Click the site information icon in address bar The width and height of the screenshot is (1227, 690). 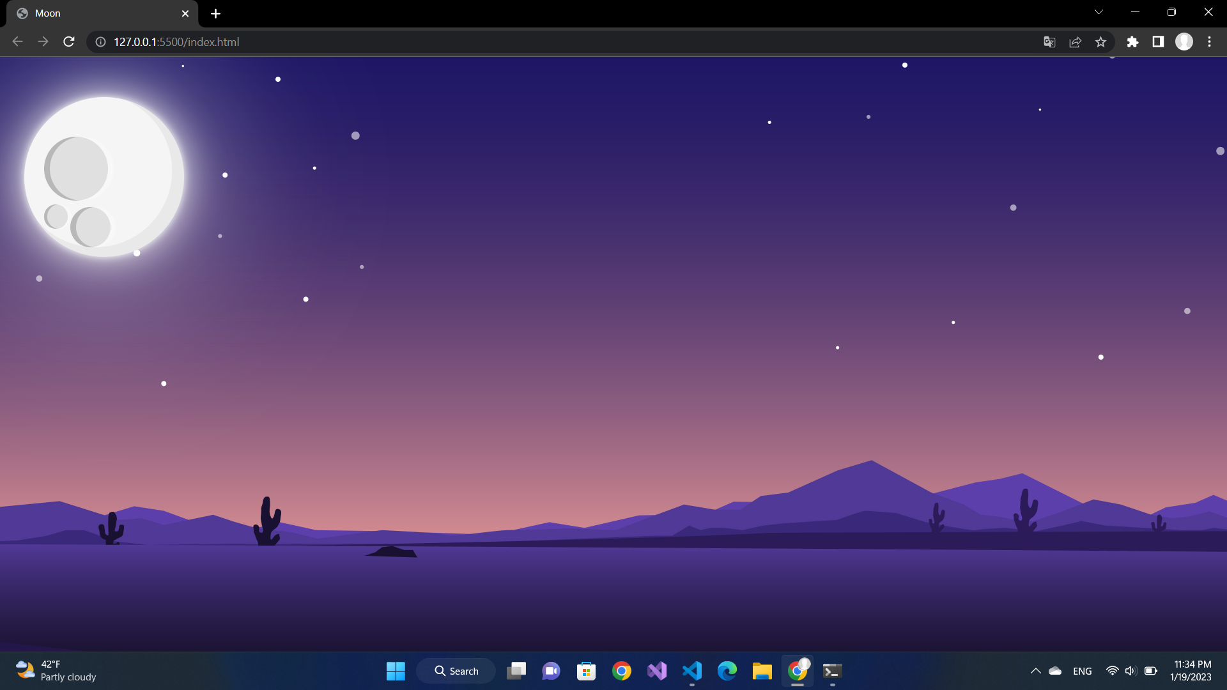[100, 42]
